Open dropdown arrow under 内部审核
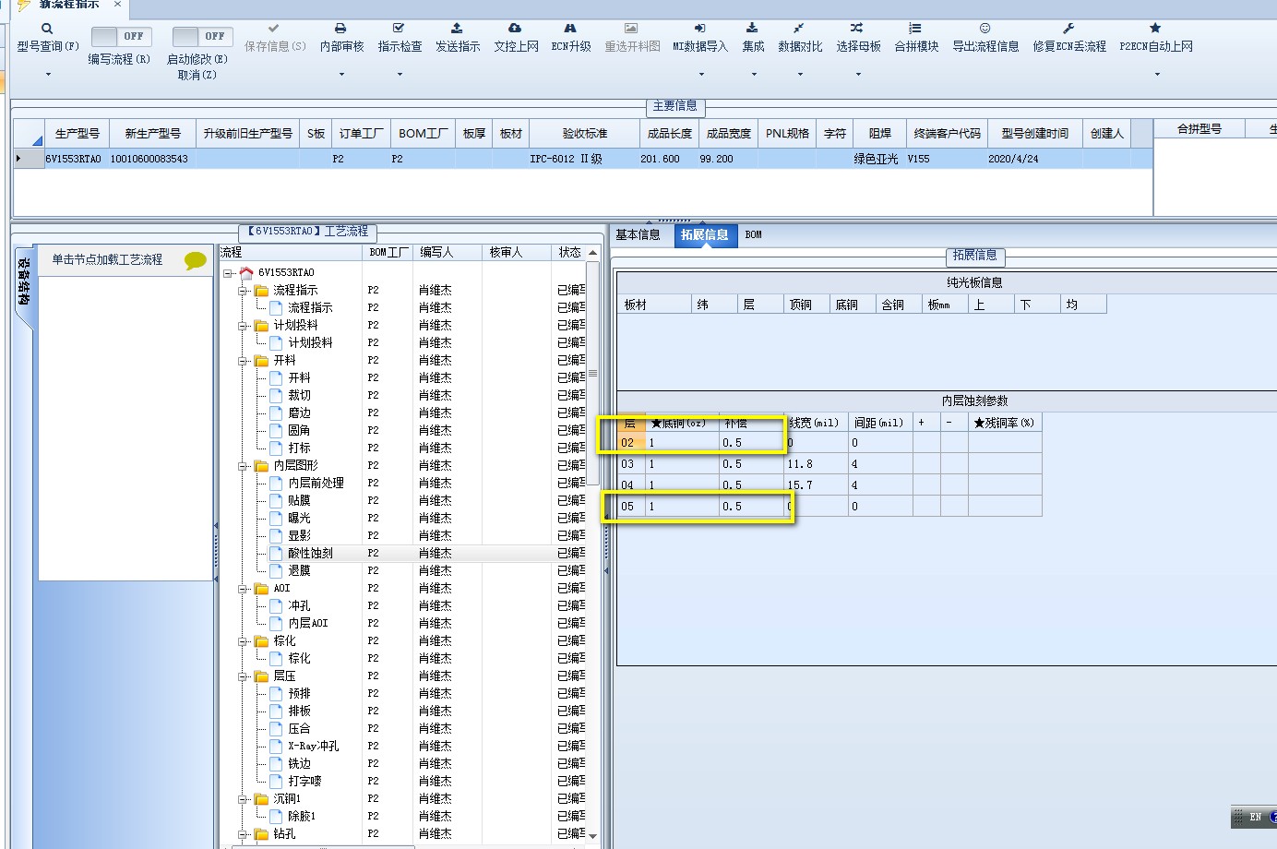 click(x=341, y=74)
